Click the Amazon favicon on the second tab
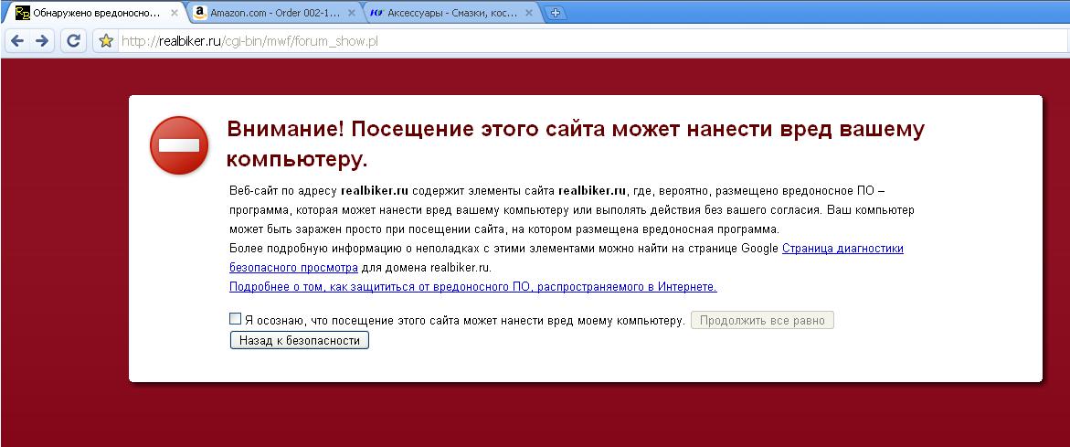 click(x=200, y=13)
